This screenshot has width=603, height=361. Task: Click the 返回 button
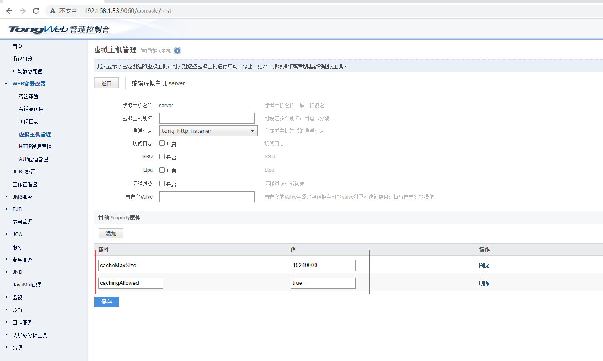click(106, 83)
